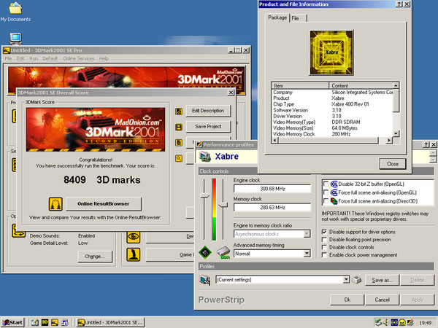The height and width of the screenshot is (328, 438).
Task: Toggle Disable support for driver options
Action: click(x=324, y=232)
